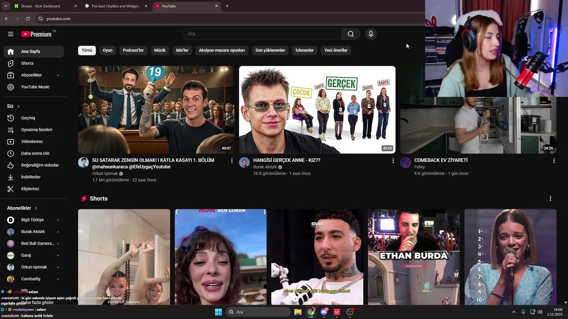Select the Yeni öneriler filter chip

point(336,50)
